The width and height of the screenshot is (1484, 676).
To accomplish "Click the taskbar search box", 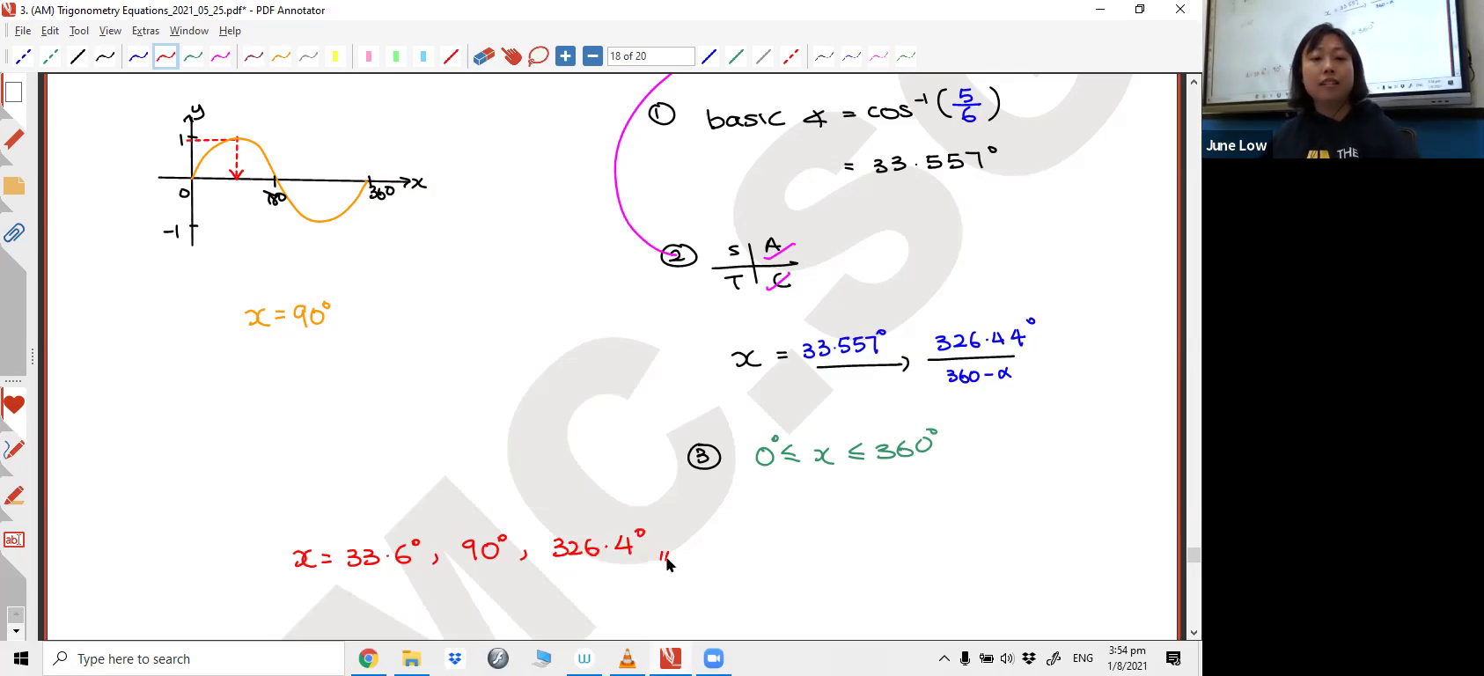I will 194,658.
